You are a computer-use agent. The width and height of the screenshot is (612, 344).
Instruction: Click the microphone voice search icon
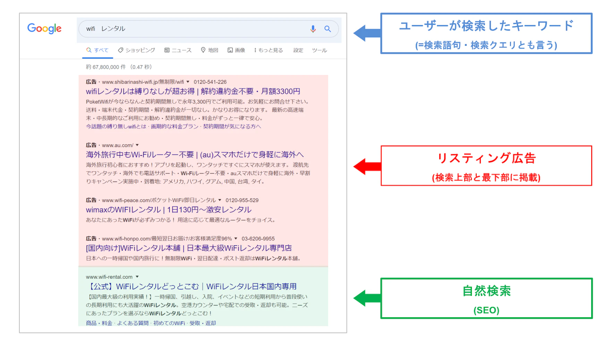tap(313, 29)
